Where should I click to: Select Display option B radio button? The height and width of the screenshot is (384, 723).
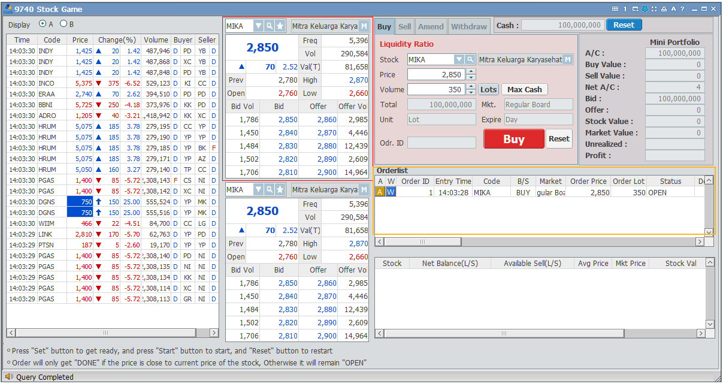point(63,24)
